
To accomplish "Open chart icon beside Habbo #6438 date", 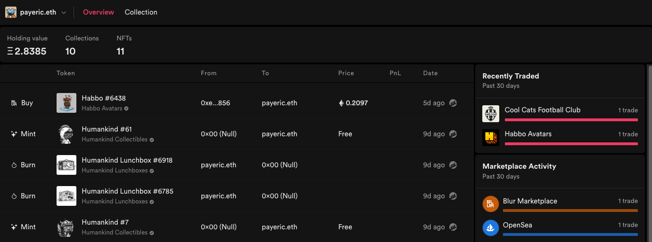I will [453, 103].
